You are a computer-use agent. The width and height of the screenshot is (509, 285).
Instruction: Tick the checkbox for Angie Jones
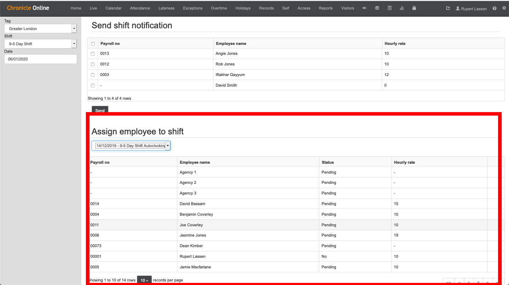tap(93, 54)
